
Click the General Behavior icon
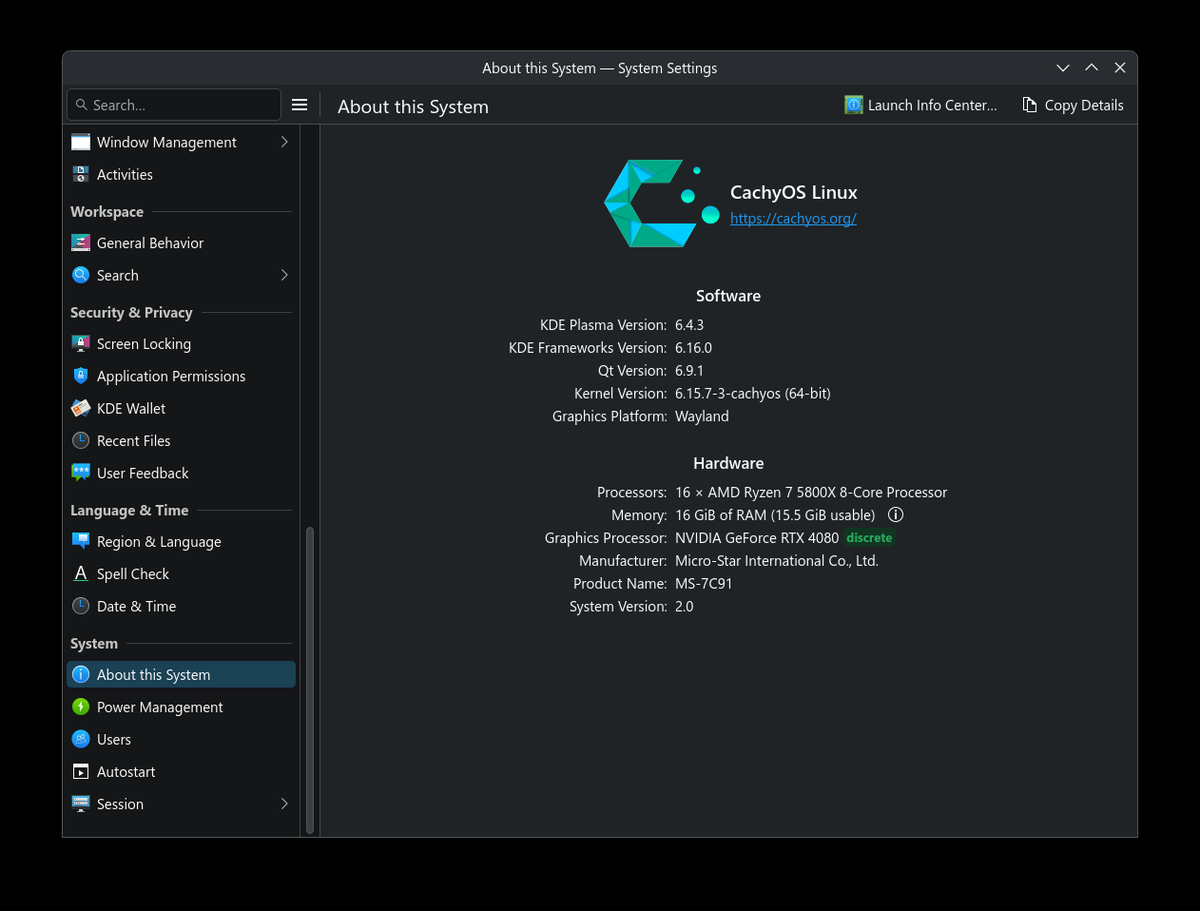coord(81,242)
